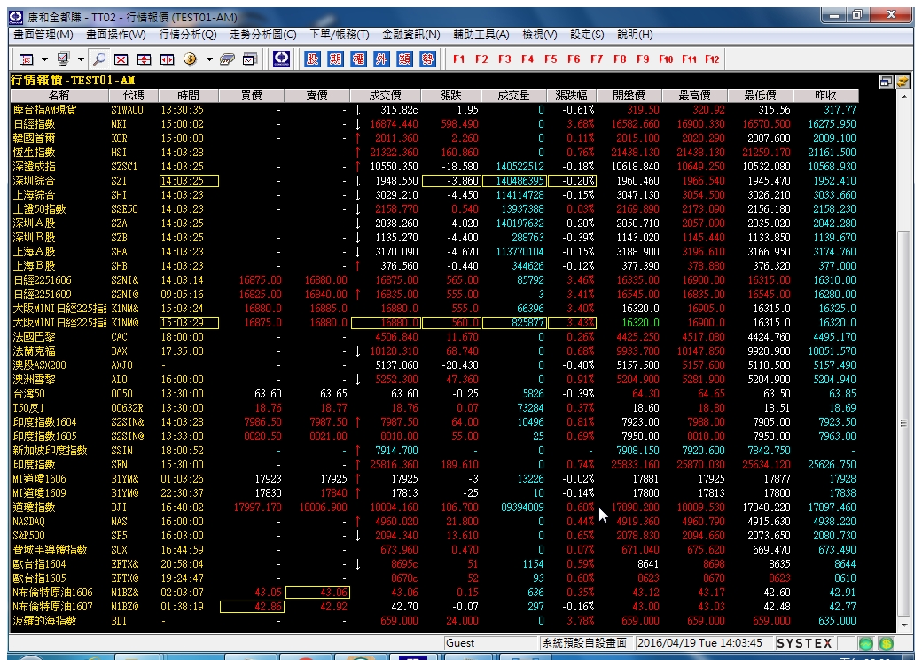Click the Concord logo toolbar icon
The height and width of the screenshot is (660, 922).
[282, 59]
